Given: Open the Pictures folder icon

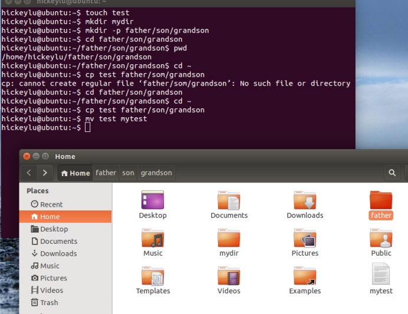Looking at the screenshot, I should coord(305,239).
